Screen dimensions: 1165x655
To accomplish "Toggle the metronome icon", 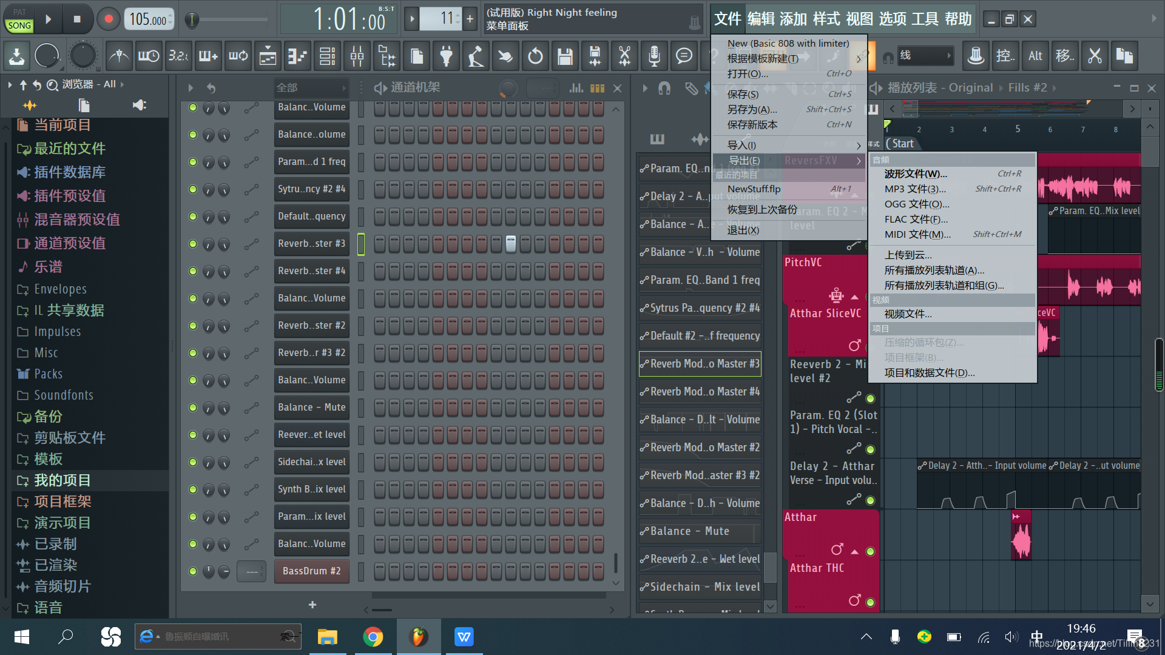I will pos(119,56).
